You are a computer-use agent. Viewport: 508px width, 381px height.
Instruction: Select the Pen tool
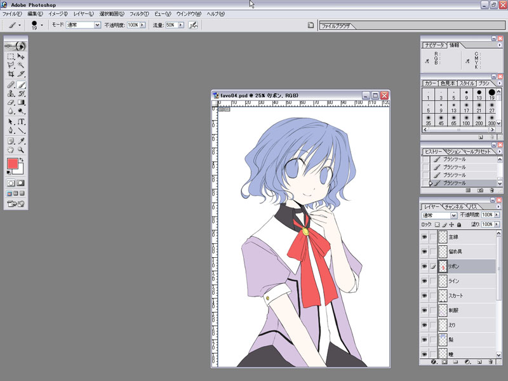(x=11, y=131)
